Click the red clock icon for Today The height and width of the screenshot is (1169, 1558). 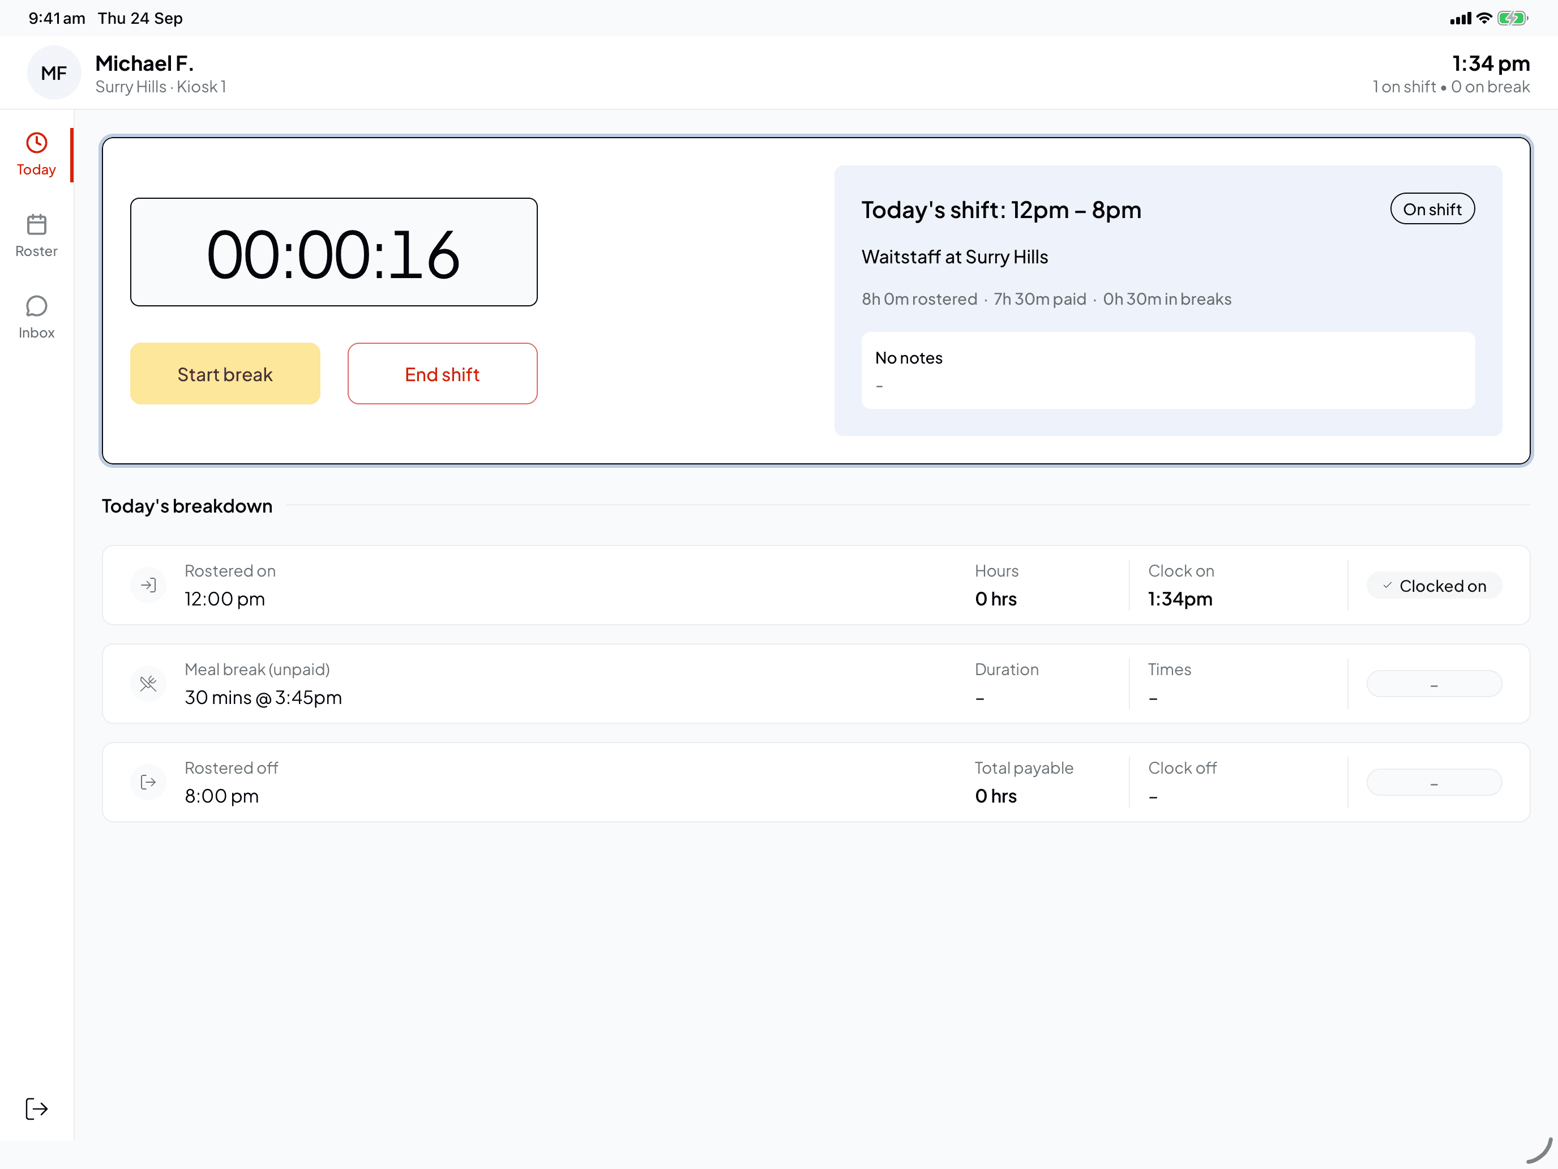coord(37,143)
